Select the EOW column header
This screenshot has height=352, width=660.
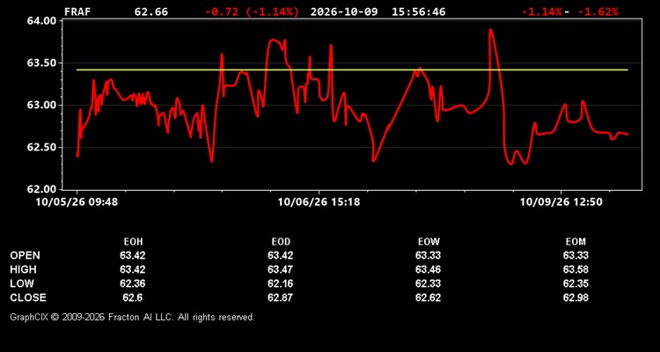(x=429, y=242)
